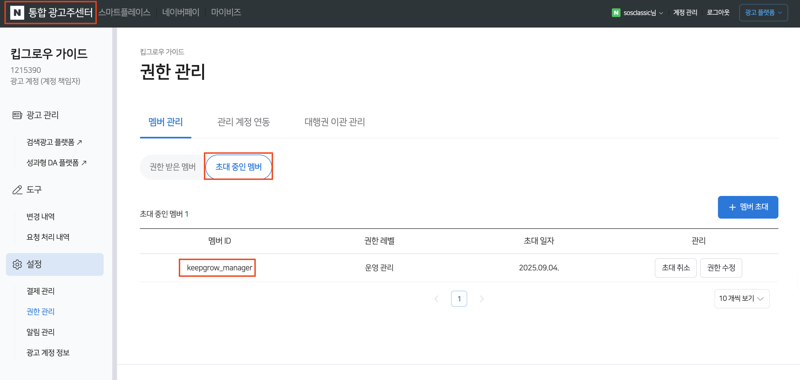Click the 광고 관리 ad icon
Screen dimensions: 800x380
[x=17, y=115]
